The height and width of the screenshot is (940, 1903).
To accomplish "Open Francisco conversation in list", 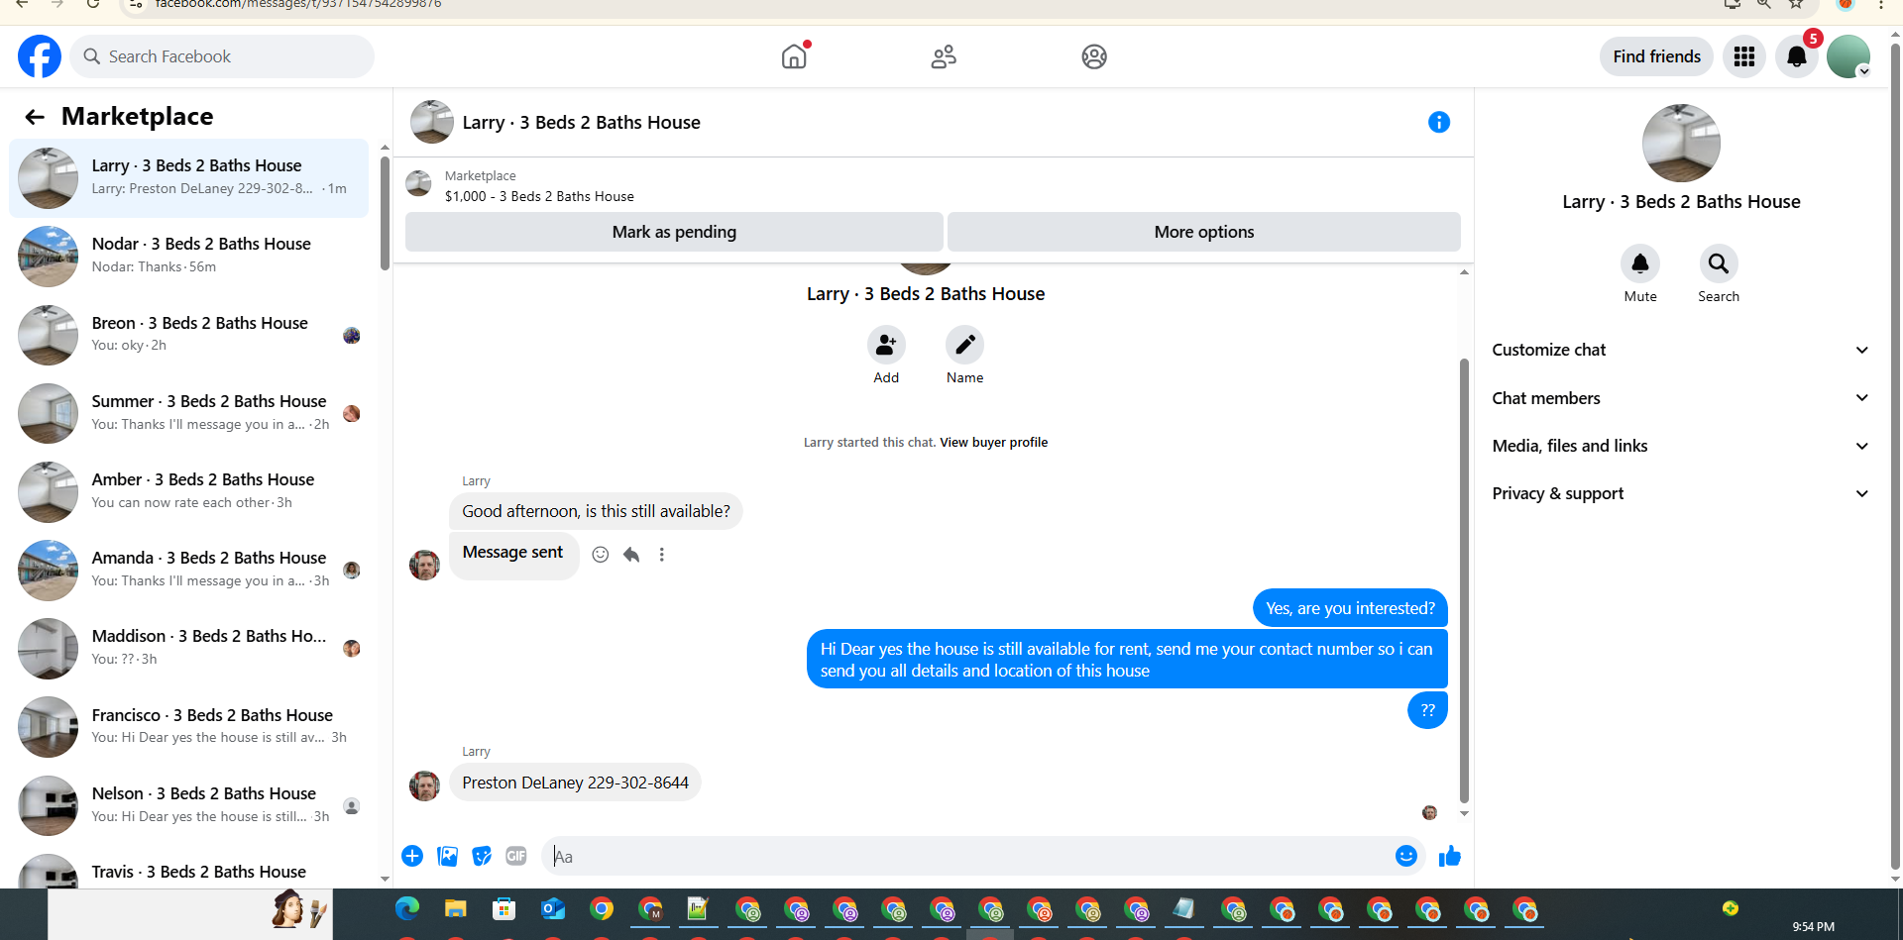I will pos(189,727).
